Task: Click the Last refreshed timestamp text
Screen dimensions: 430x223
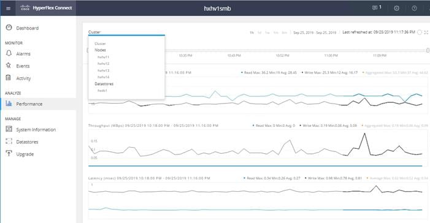Action: [x=378, y=32]
